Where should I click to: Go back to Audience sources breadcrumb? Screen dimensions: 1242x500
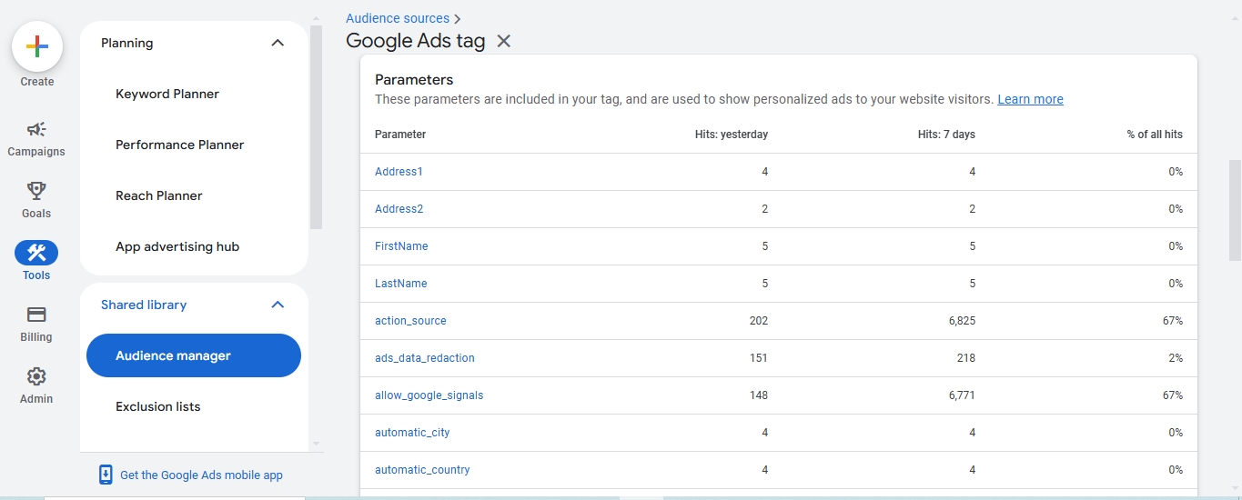pos(398,18)
